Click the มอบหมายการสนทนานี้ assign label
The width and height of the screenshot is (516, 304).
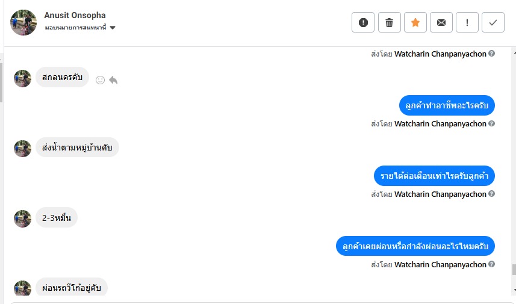pos(75,28)
